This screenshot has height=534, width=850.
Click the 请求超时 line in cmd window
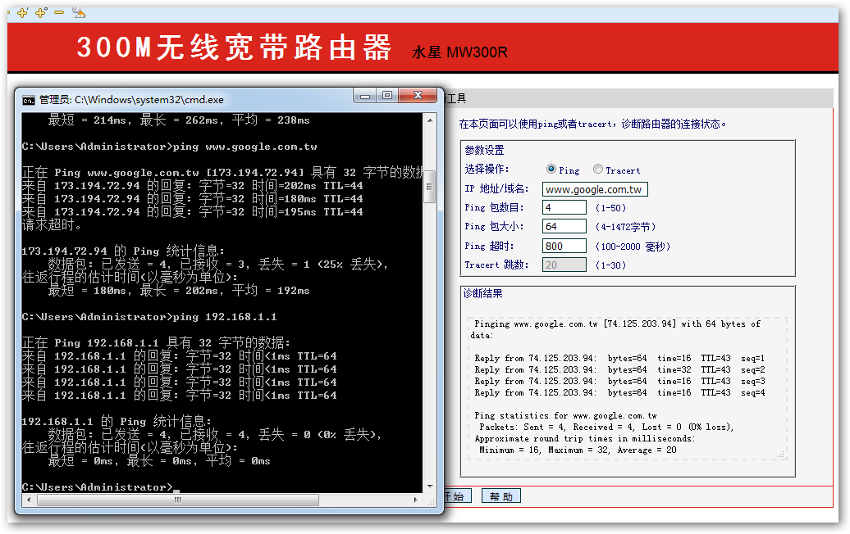(x=52, y=225)
